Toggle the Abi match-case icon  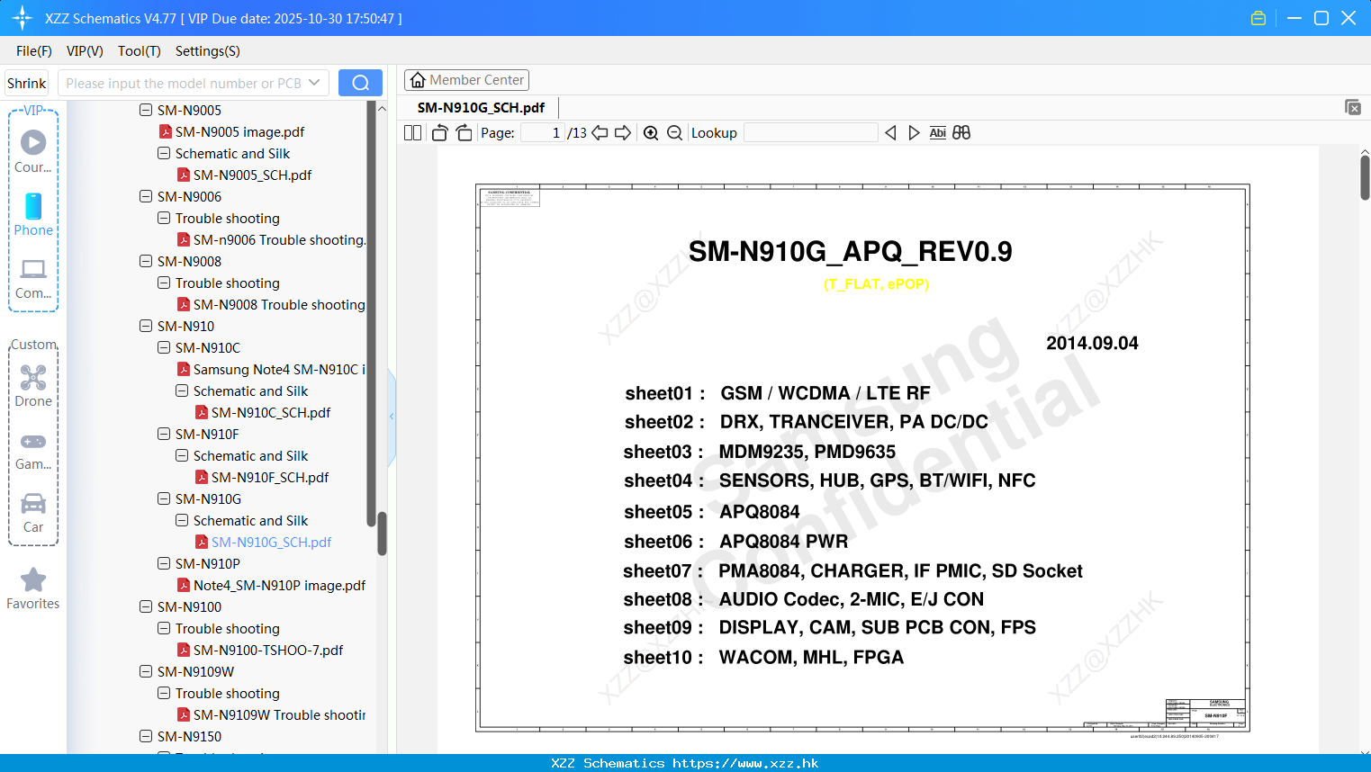click(938, 133)
